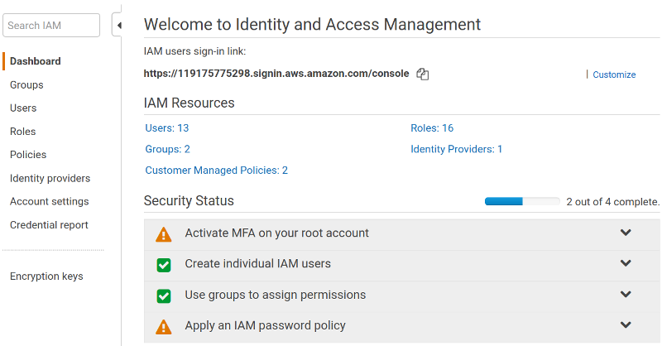The image size is (662, 346).
Task: Click the MFA warning triangle icon
Action: [x=164, y=234]
